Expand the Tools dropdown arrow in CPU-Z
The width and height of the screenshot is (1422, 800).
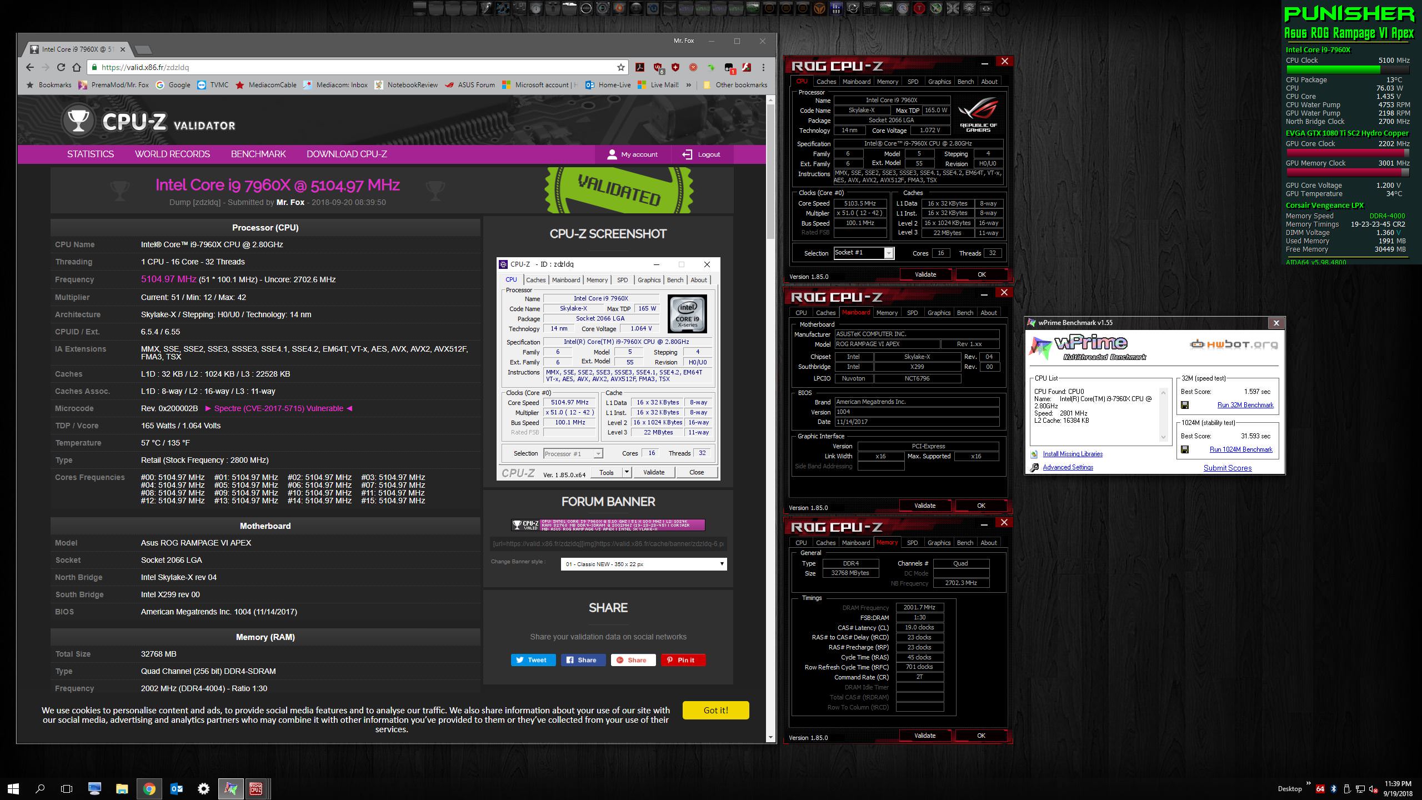(x=627, y=472)
